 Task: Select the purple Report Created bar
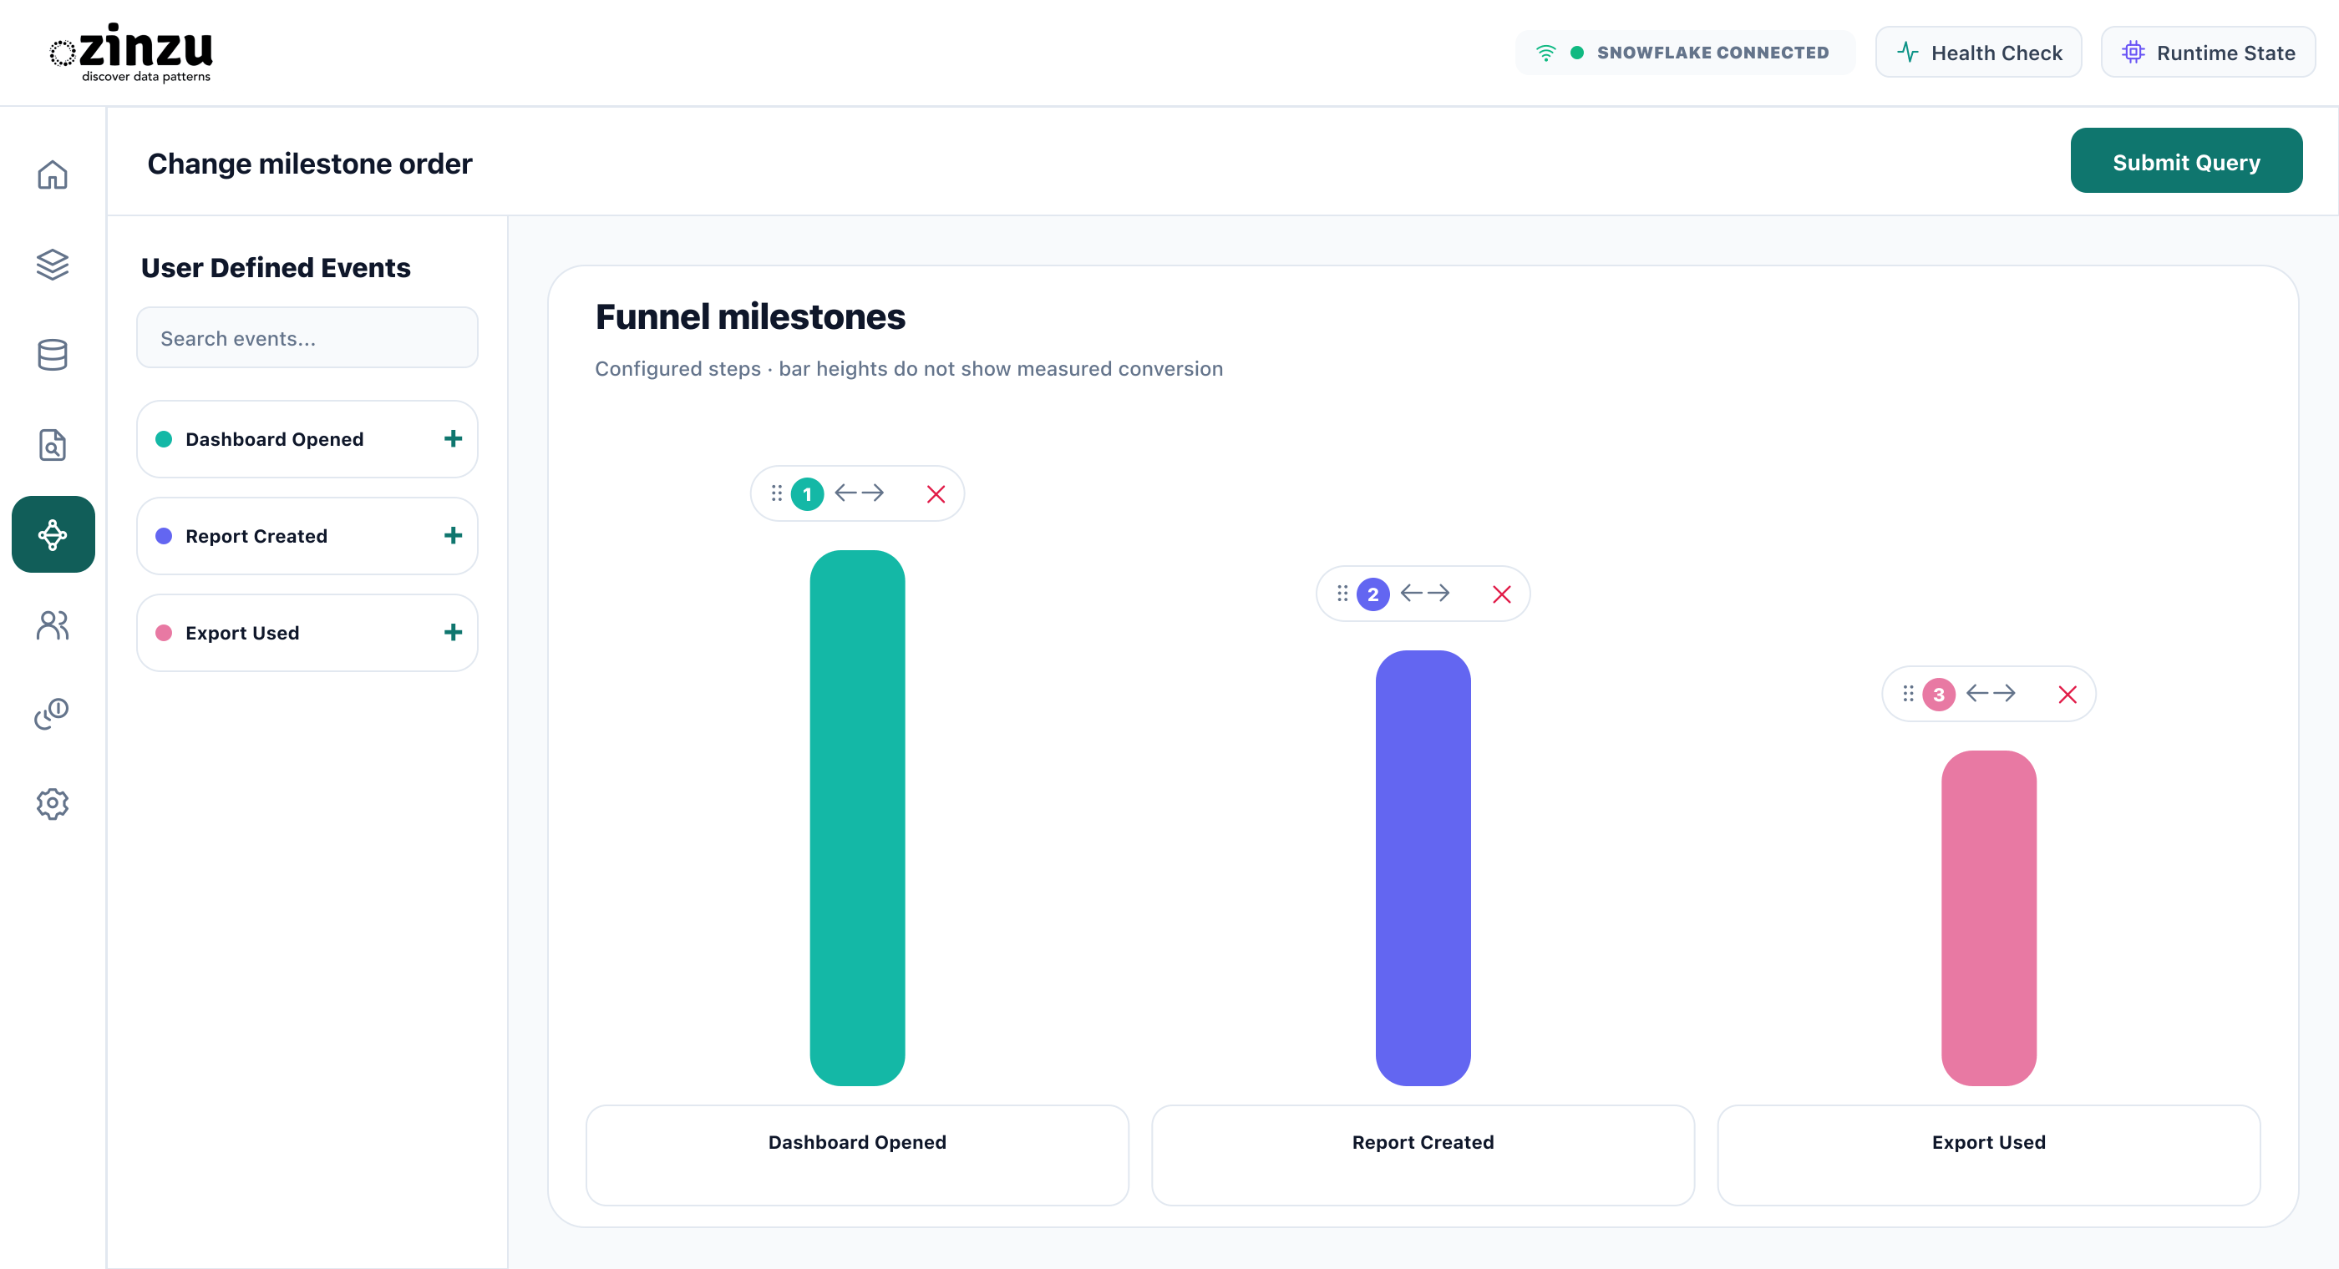click(1423, 867)
